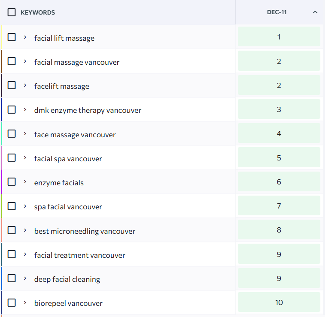
Task: Click rank cell showing position 10
Action: click(279, 302)
